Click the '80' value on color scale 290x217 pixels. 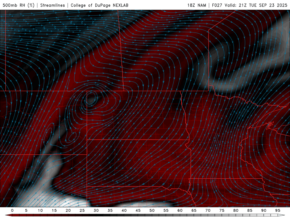[236, 210]
